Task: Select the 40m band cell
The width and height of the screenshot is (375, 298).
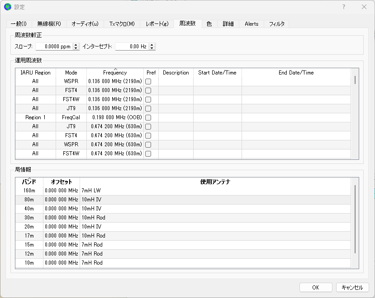Action: click(29, 209)
